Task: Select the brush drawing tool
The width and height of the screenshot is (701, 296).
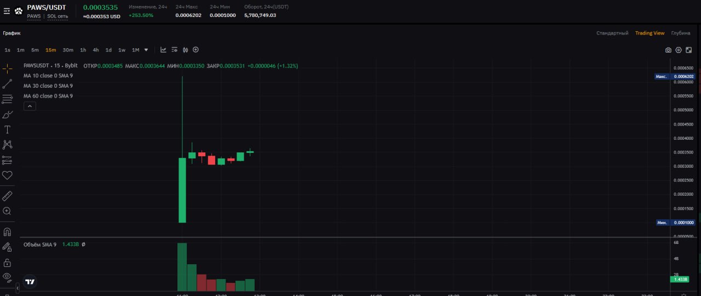Action: coord(7,115)
